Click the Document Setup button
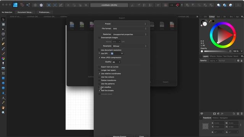 (x=25, y=12)
